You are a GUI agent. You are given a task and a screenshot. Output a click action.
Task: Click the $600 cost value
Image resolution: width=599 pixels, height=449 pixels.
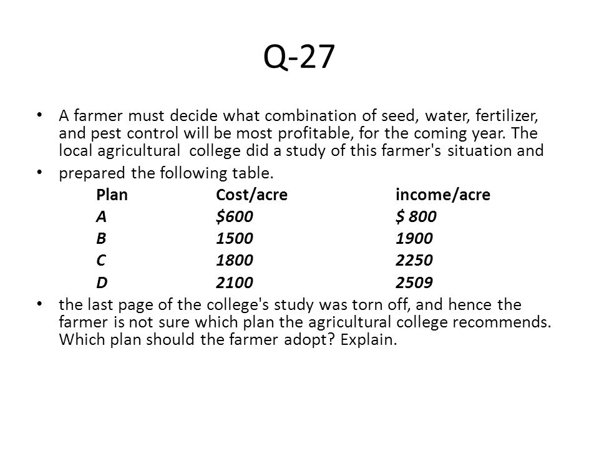coord(235,216)
